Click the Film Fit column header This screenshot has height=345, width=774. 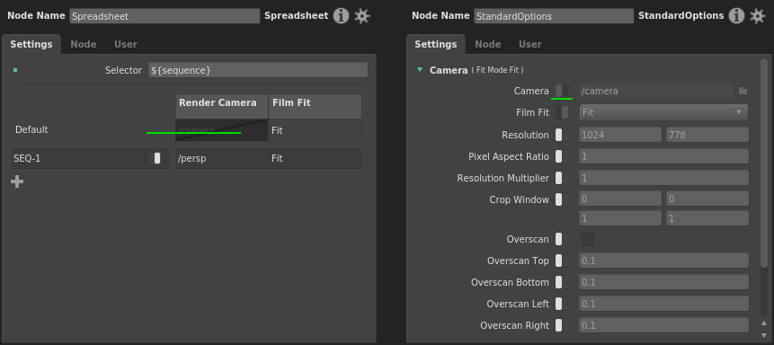(315, 106)
